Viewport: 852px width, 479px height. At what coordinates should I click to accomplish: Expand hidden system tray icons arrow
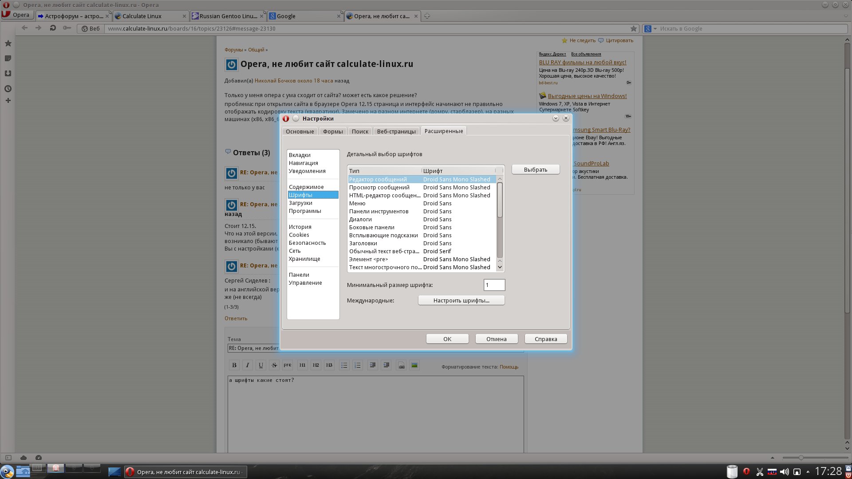click(808, 471)
